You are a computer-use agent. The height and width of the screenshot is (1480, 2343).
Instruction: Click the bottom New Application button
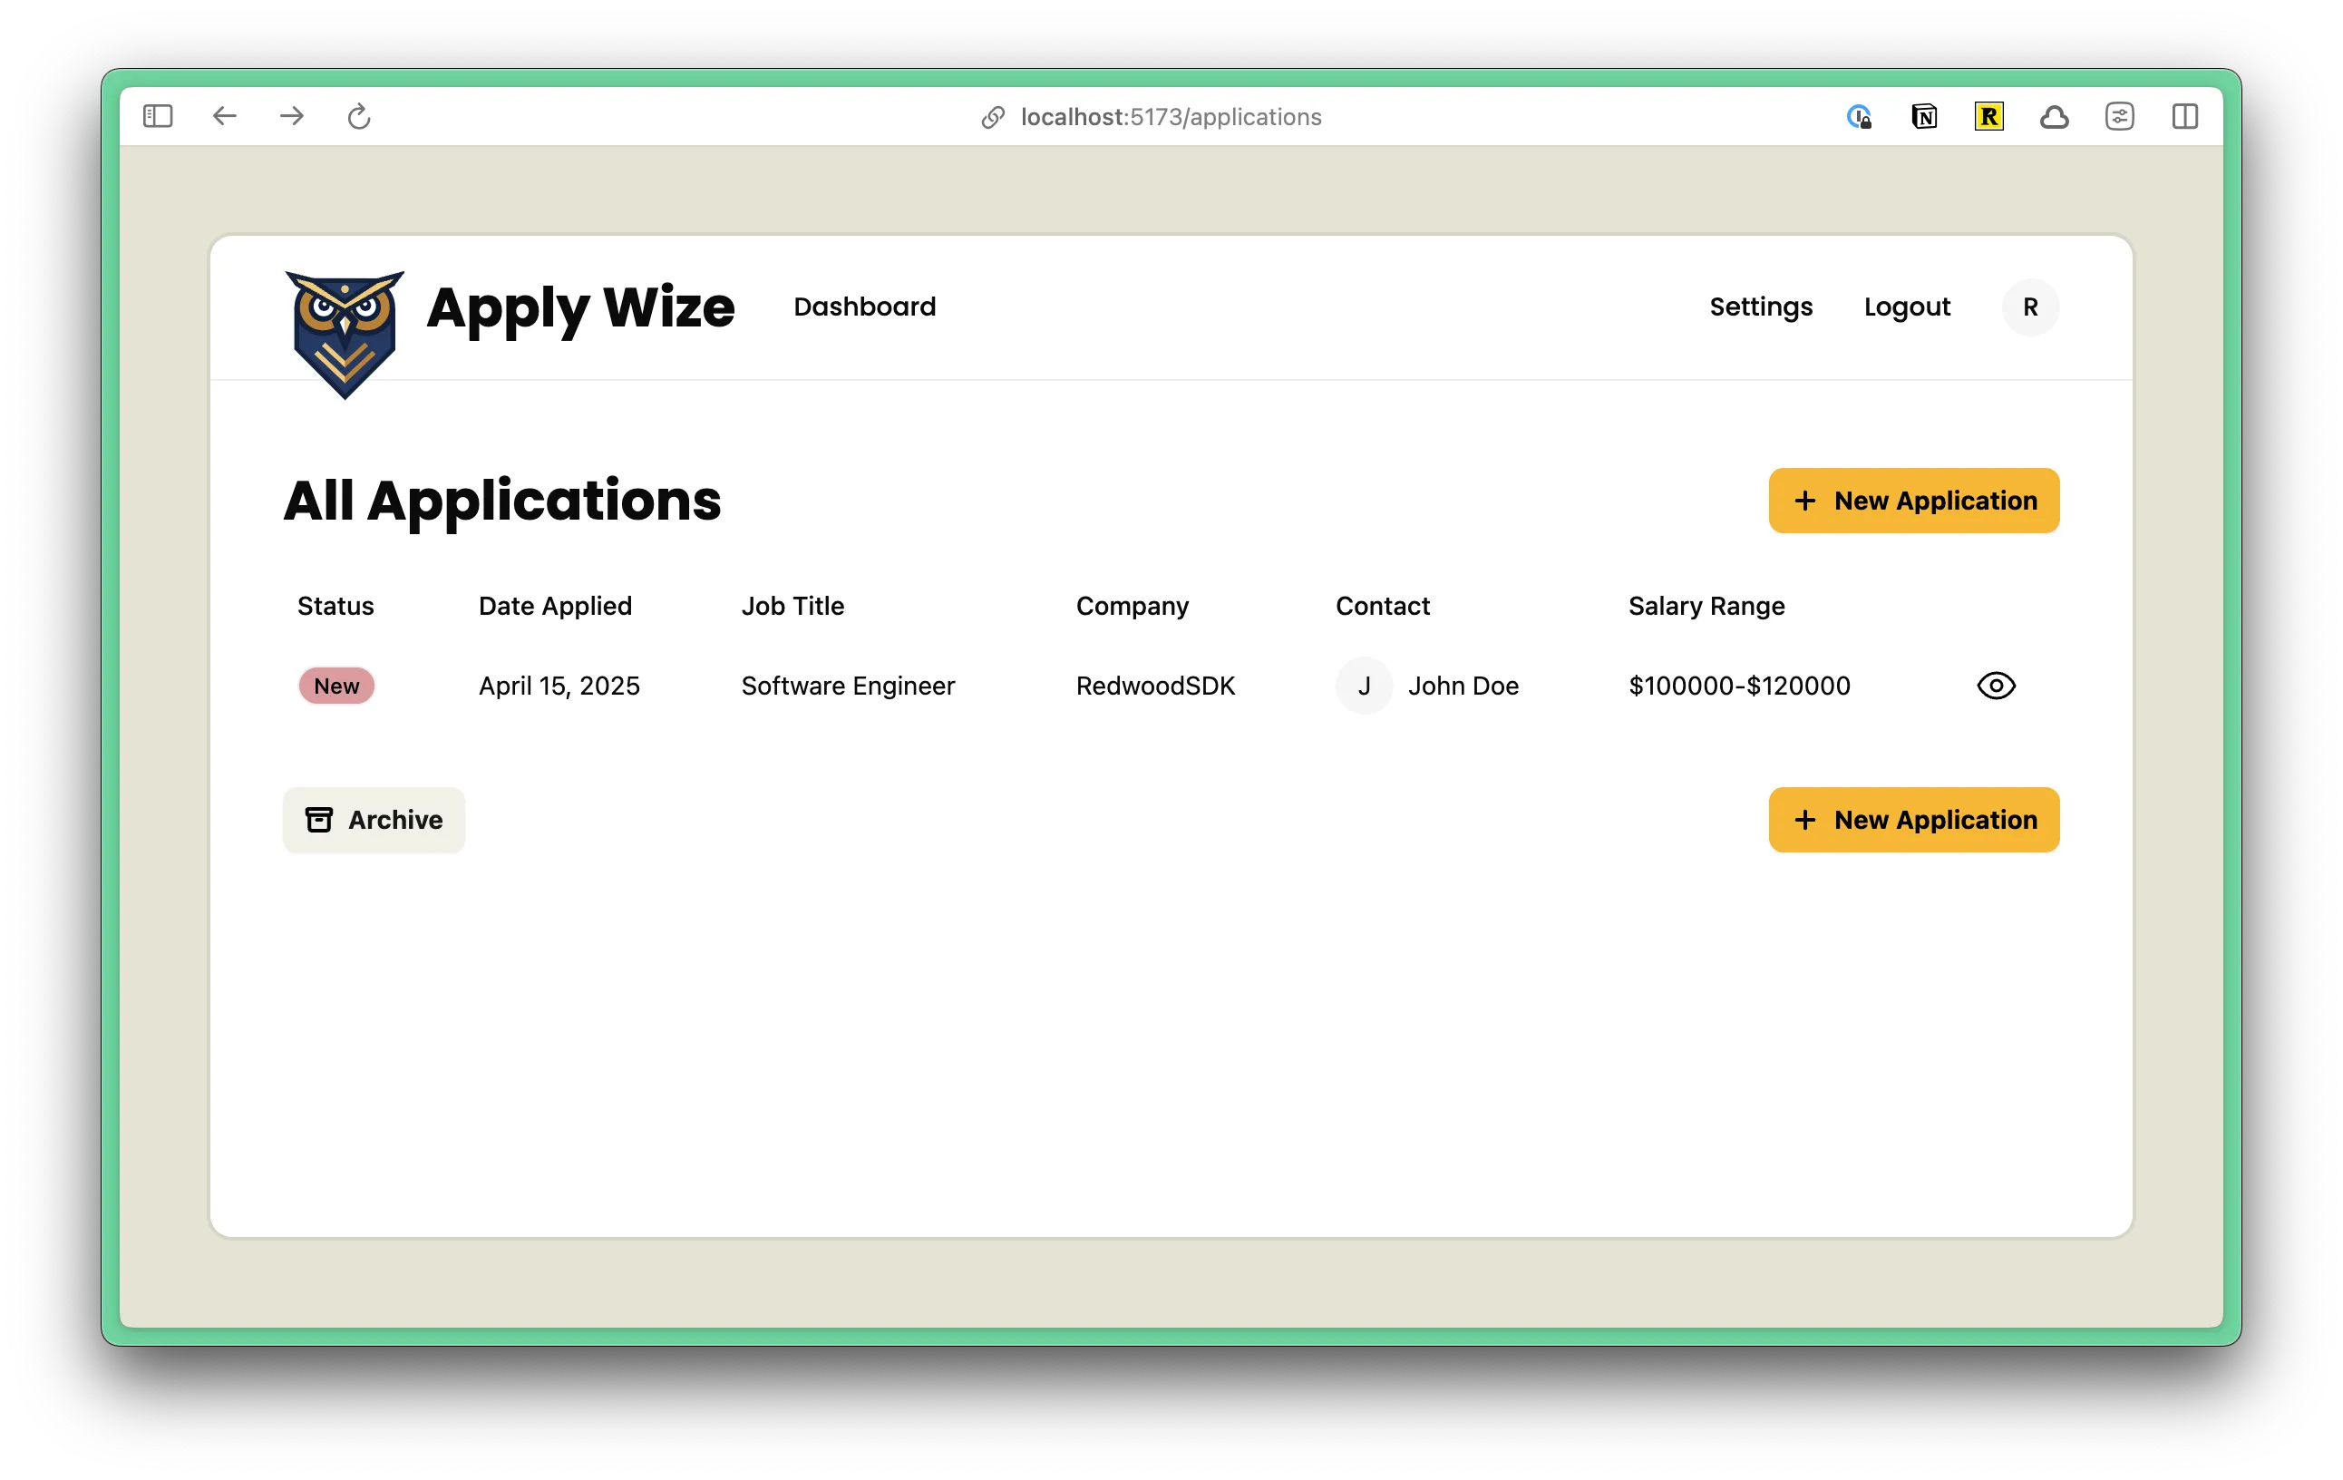tap(1913, 819)
